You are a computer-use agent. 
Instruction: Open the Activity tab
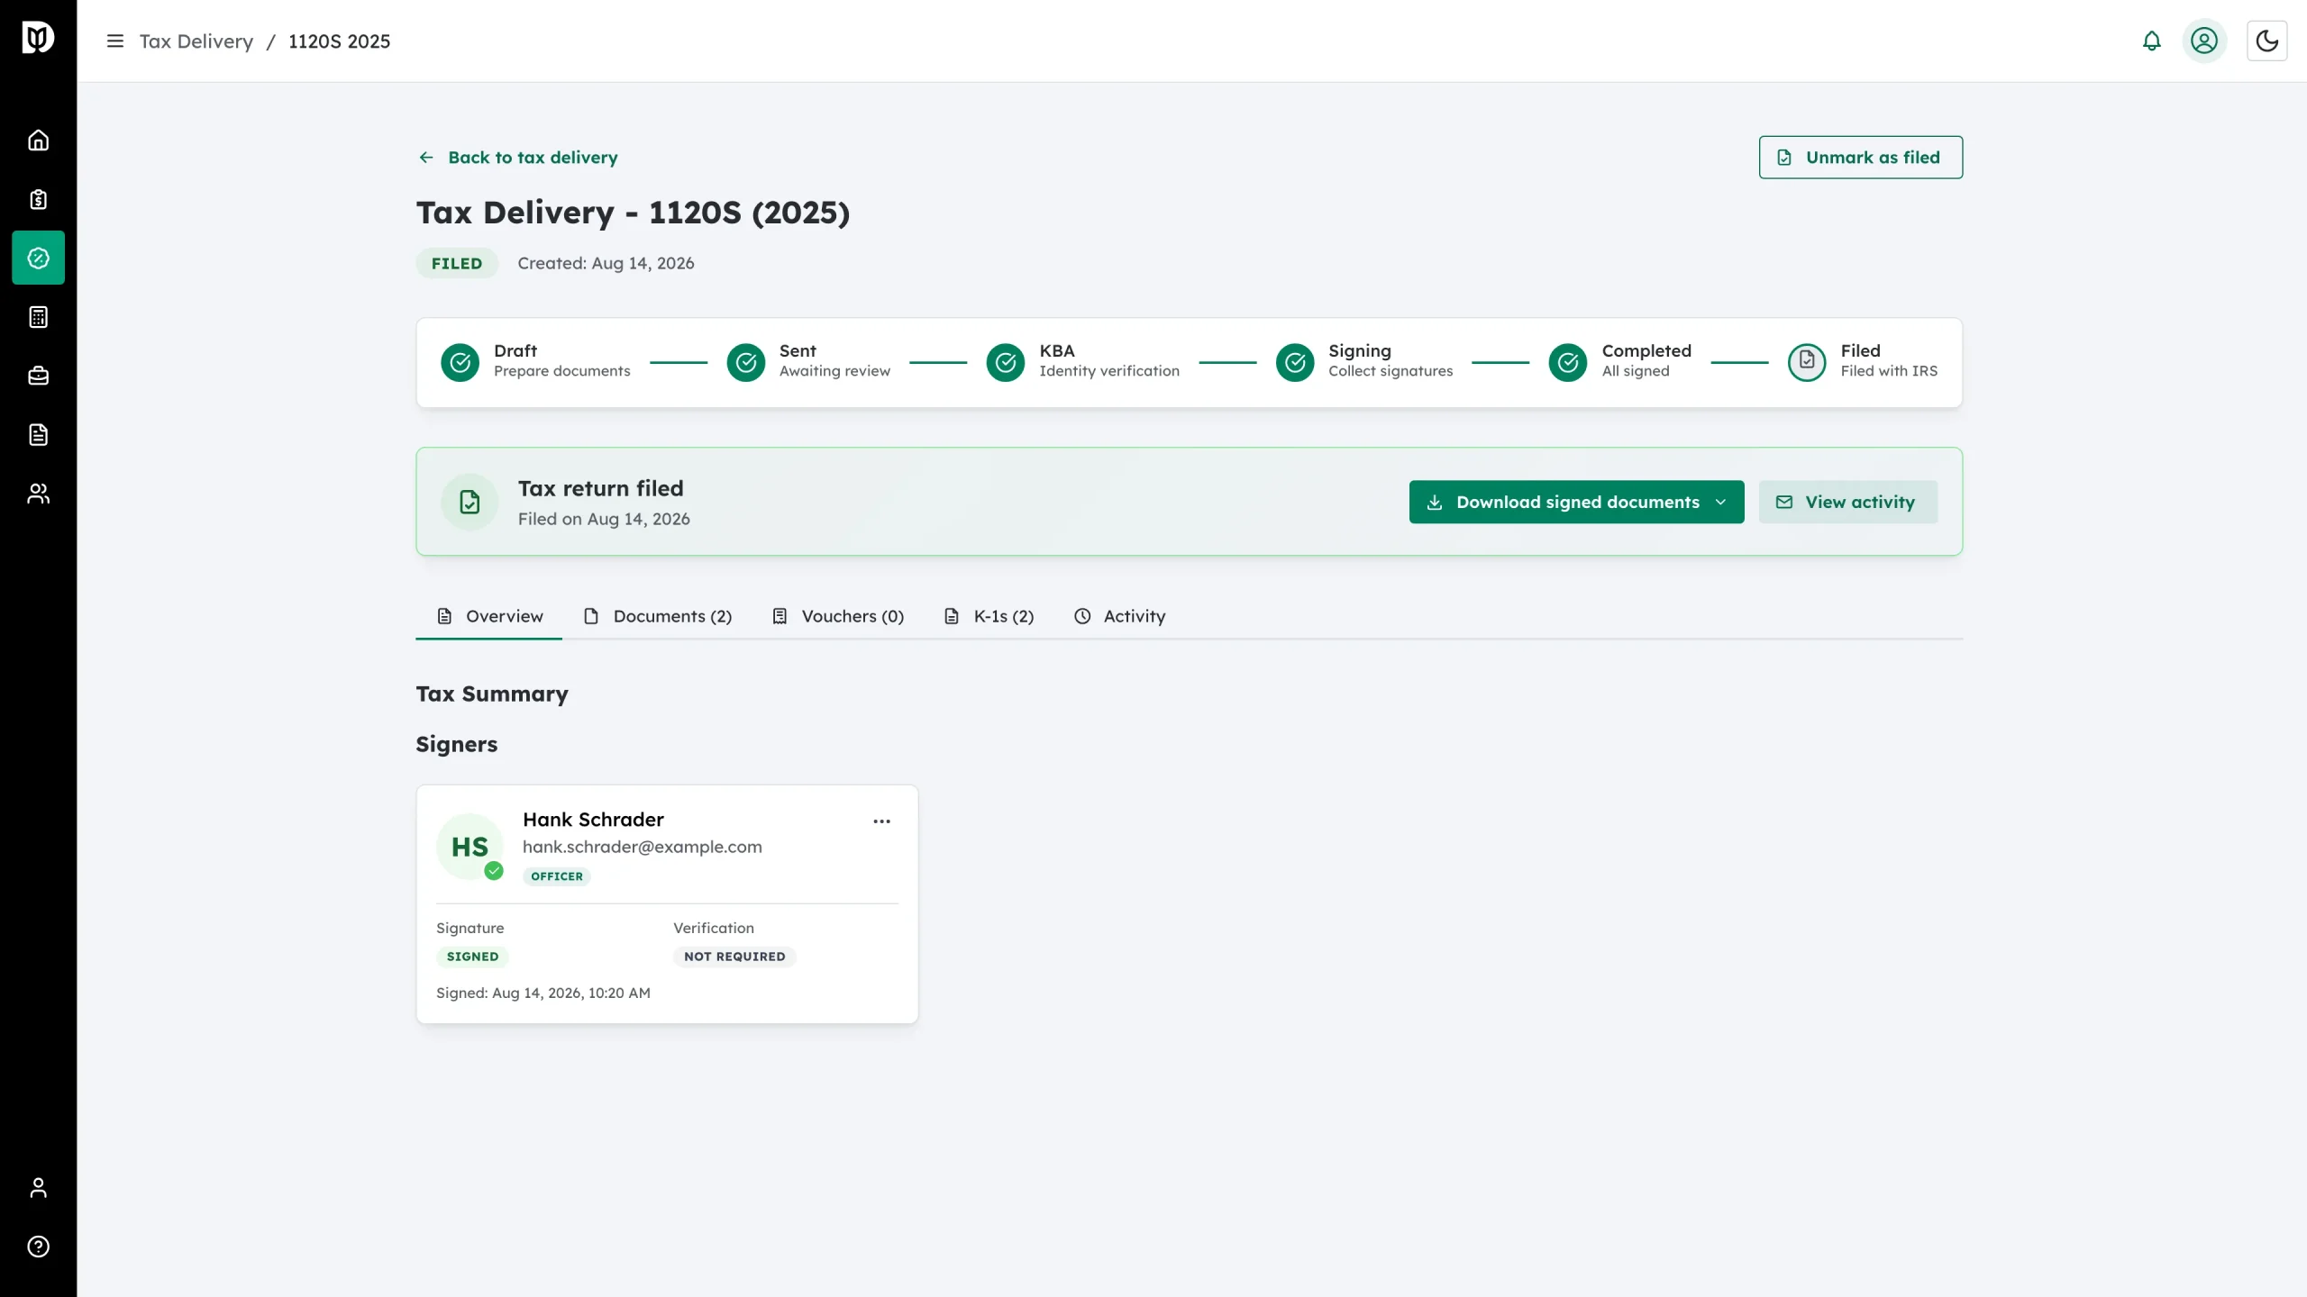click(x=1120, y=616)
